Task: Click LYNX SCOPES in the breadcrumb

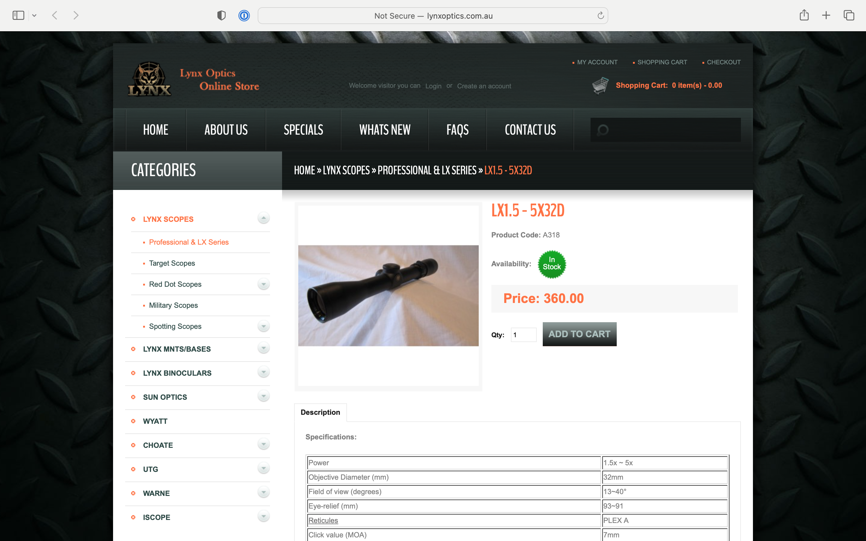Action: 346,170
